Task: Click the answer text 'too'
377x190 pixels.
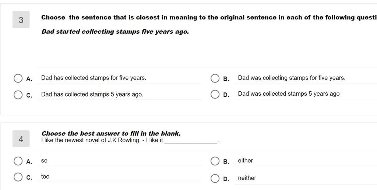Action: [x=45, y=176]
